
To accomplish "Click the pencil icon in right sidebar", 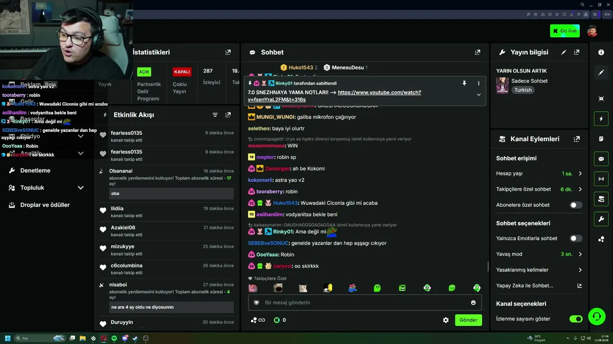I will [x=601, y=73].
